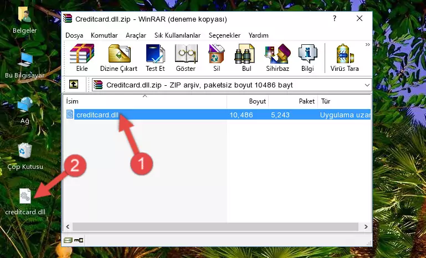
Task: Click the Dizine Çıkart extract icon
Action: (119, 54)
